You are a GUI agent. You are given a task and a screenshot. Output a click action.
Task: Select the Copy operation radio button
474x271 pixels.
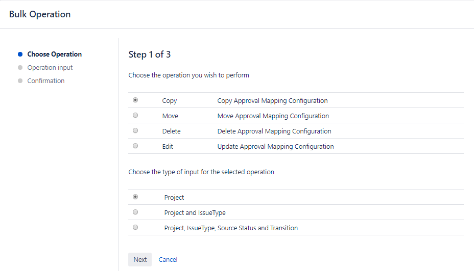click(135, 100)
